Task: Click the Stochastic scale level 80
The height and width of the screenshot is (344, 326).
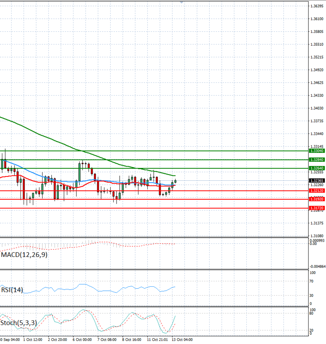Action: pos(311,313)
